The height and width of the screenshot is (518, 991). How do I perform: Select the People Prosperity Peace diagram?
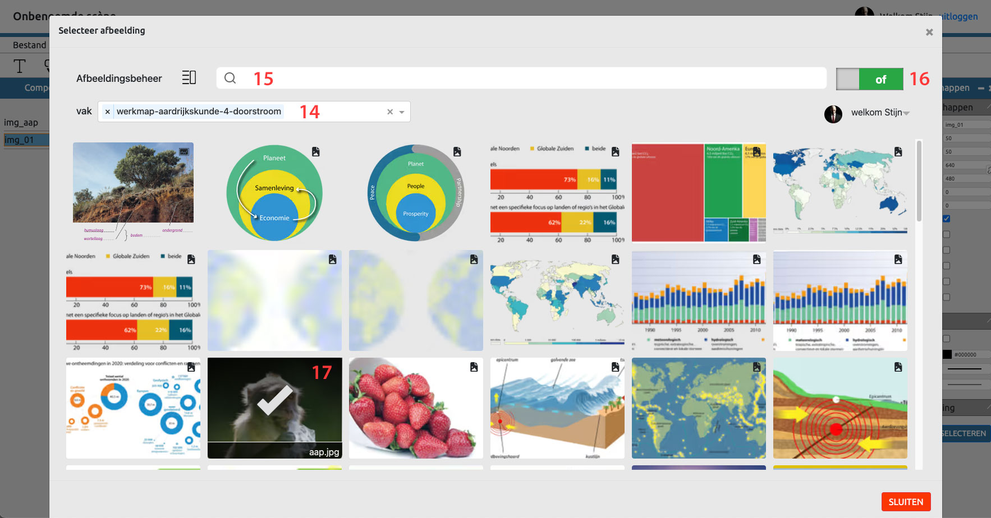(416, 192)
